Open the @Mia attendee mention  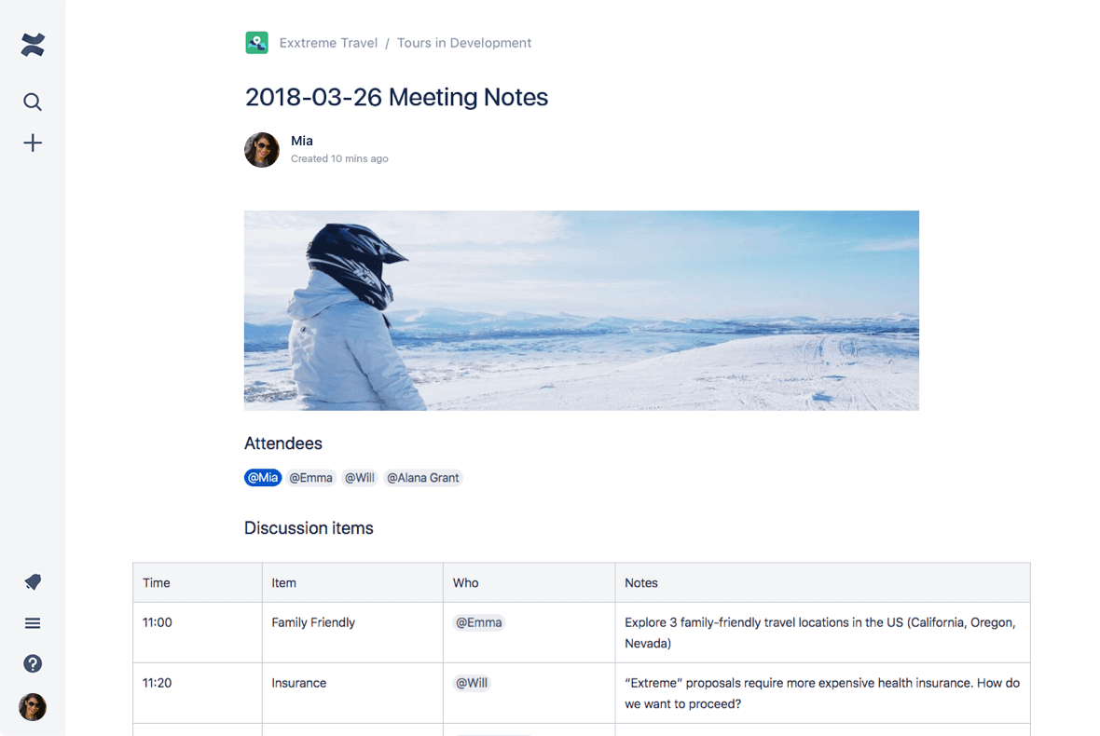(262, 477)
